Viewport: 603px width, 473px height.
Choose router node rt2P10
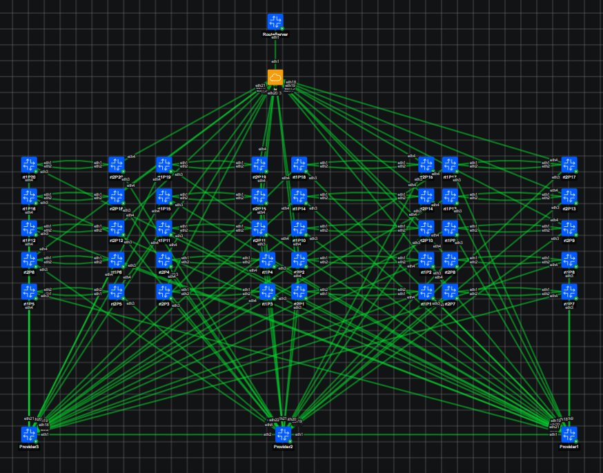pyautogui.click(x=426, y=228)
